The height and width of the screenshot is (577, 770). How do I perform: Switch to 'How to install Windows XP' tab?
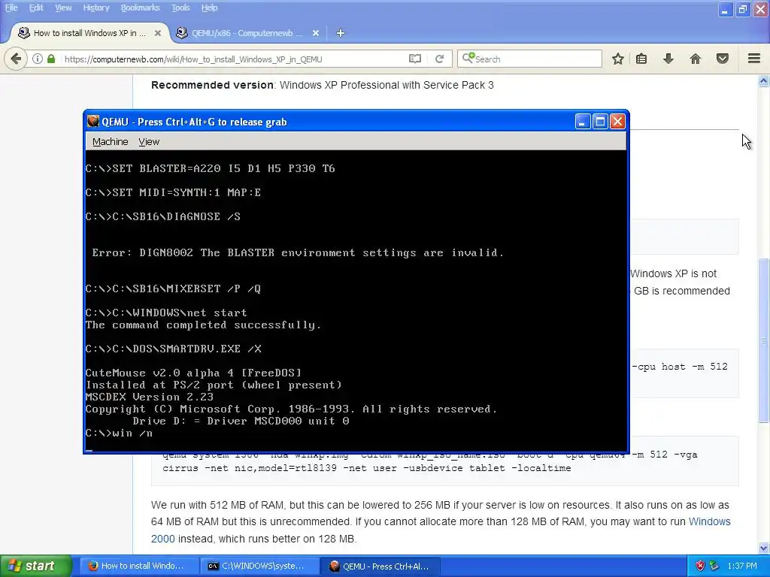[89, 33]
